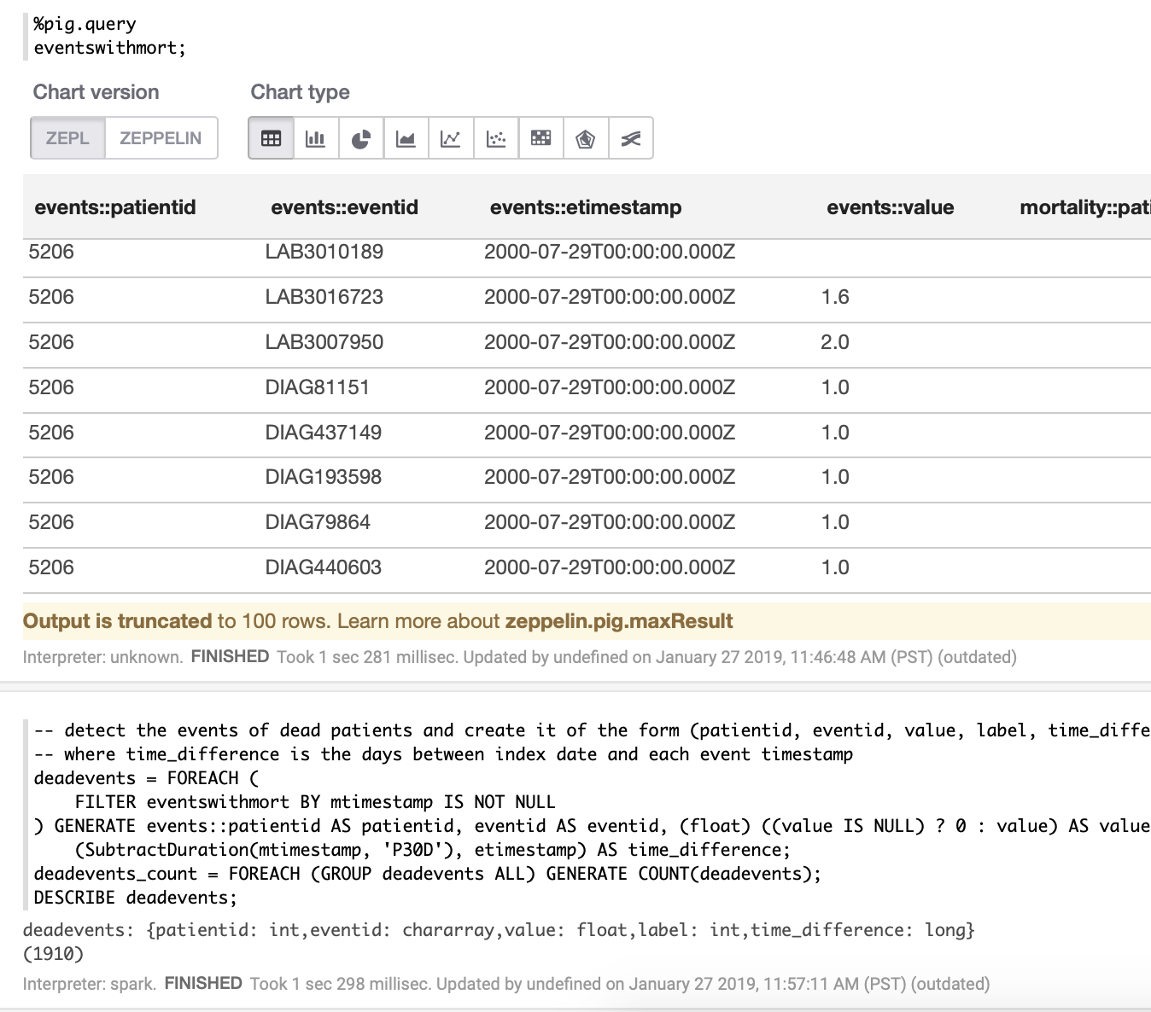Choose the heatmap grid chart icon
The image size is (1151, 1012).
541,138
